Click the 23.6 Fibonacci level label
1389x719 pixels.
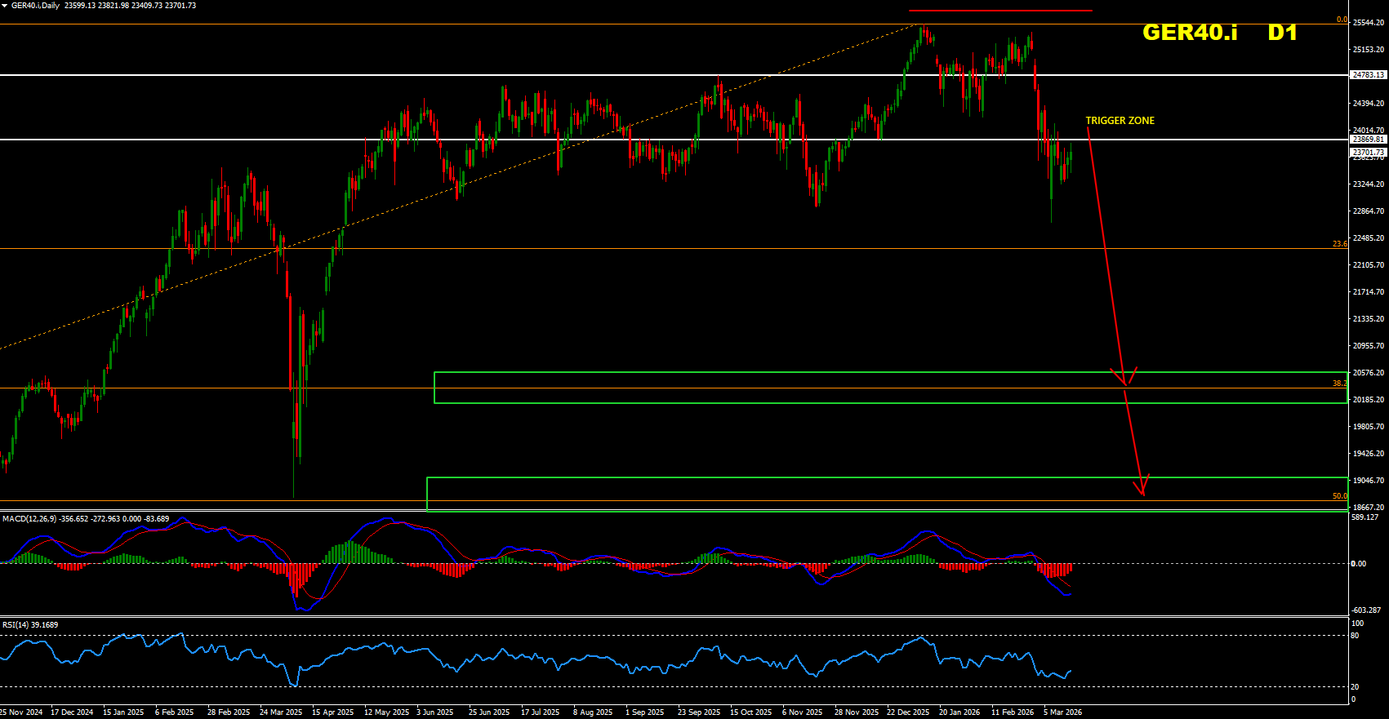(1339, 244)
